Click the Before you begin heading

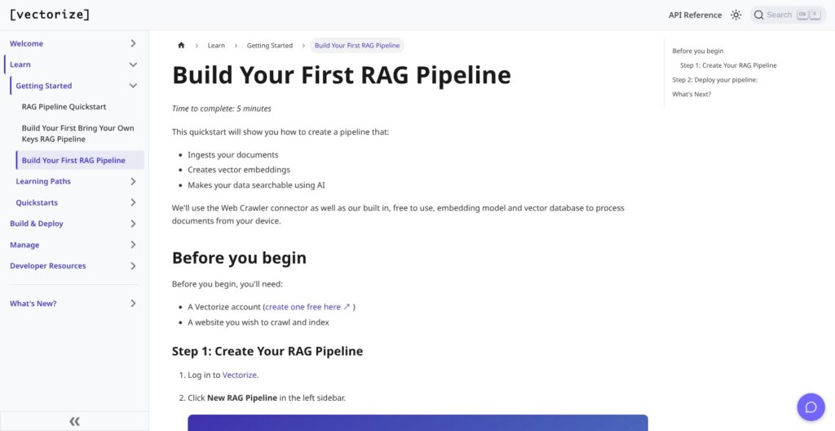coord(239,258)
